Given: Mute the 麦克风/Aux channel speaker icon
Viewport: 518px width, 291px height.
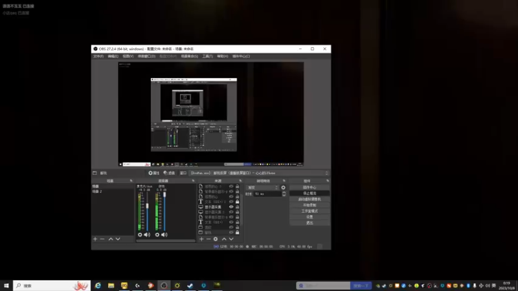Looking at the screenshot, I should pos(147,235).
